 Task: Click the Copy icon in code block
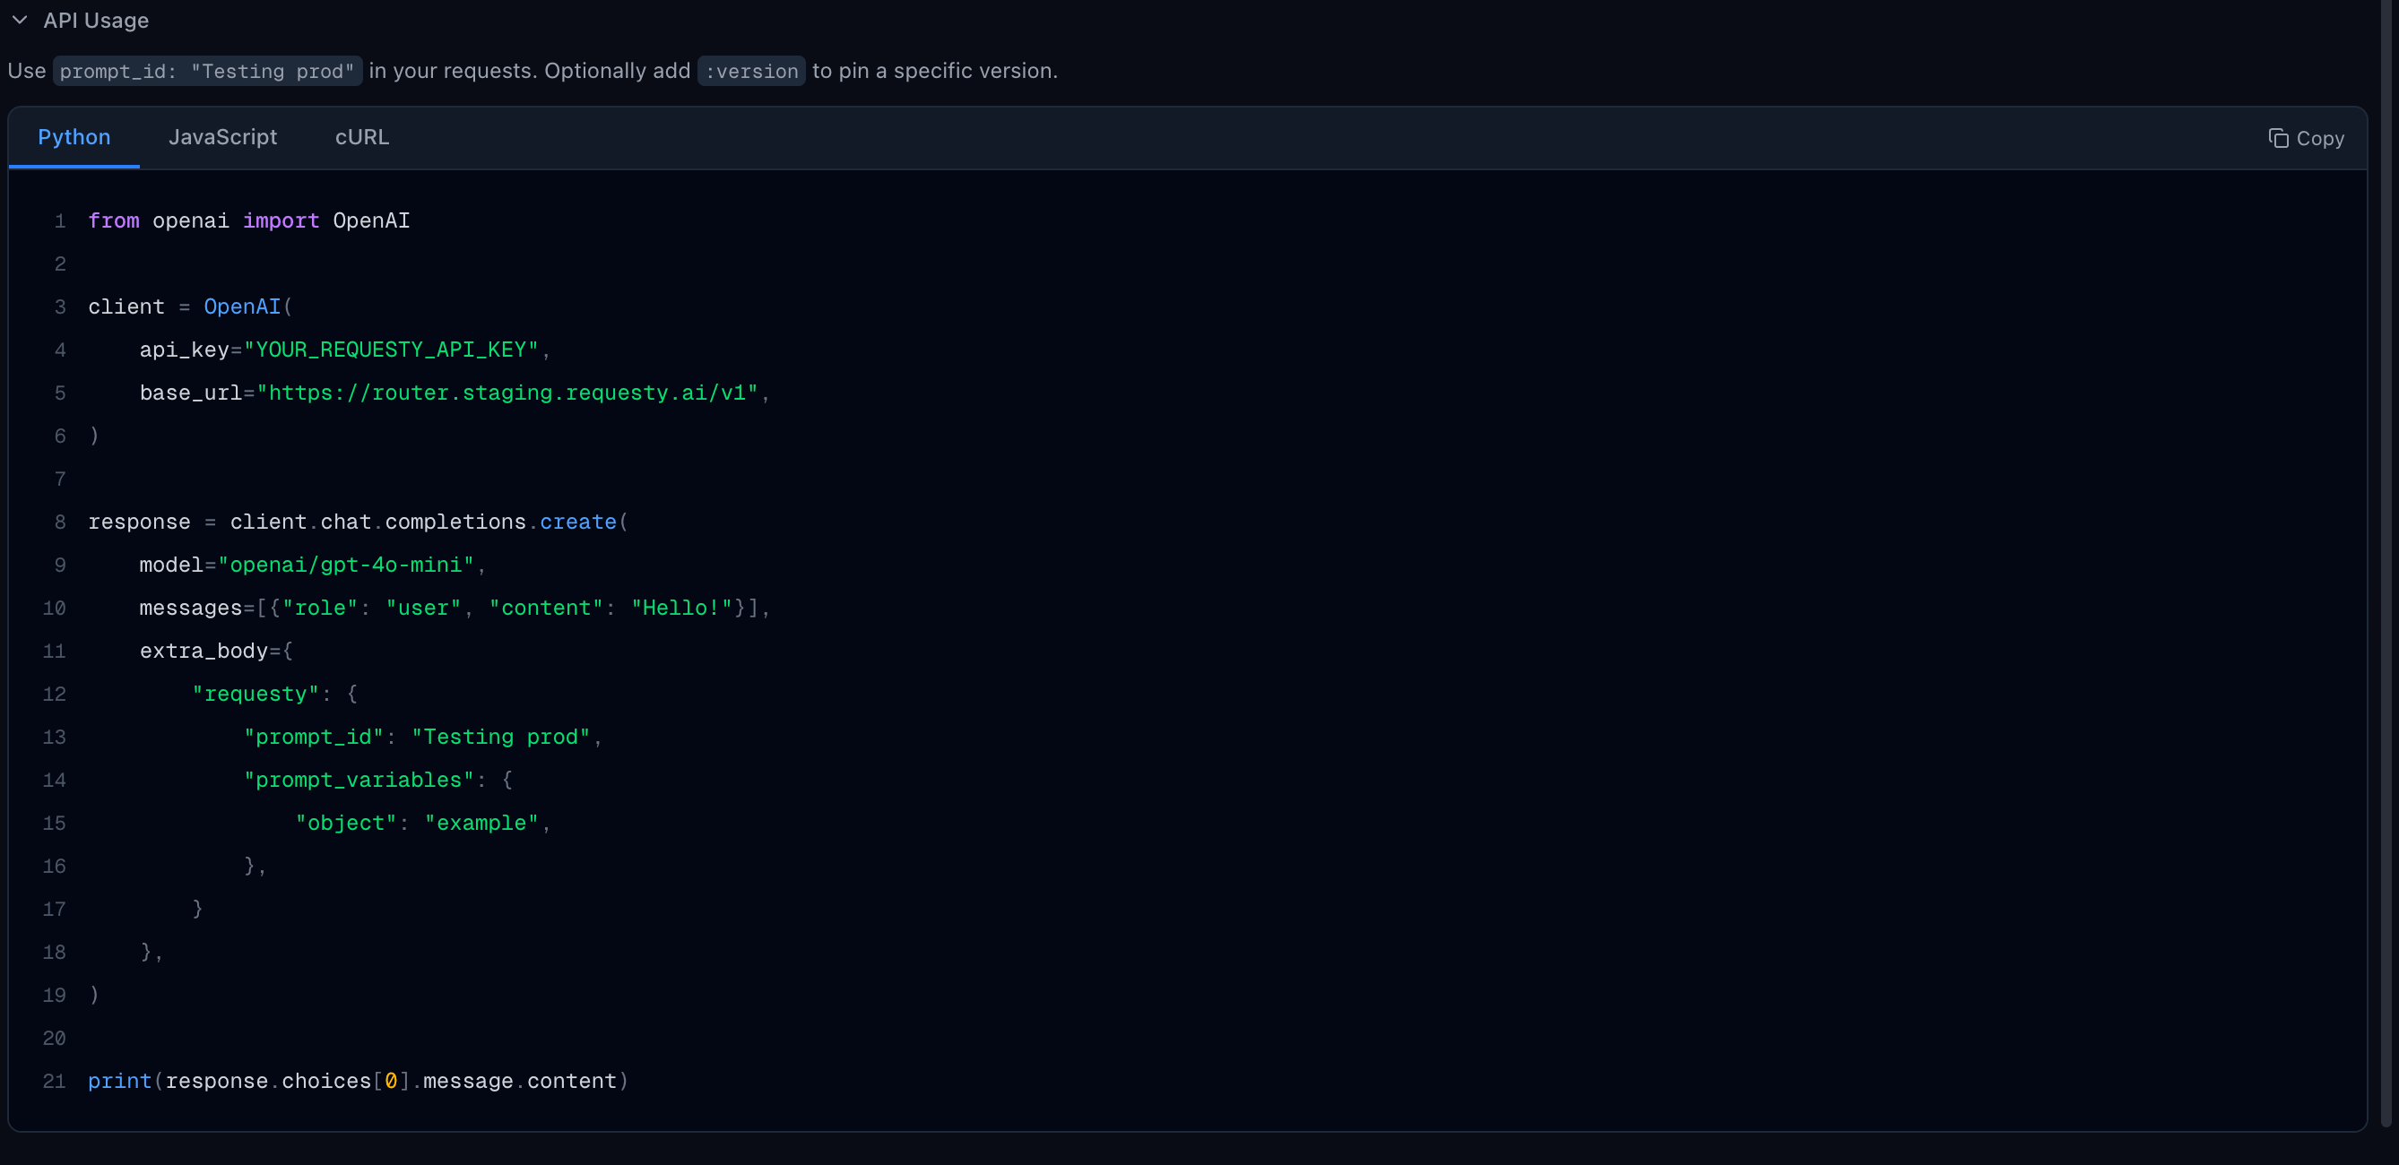click(x=2278, y=139)
